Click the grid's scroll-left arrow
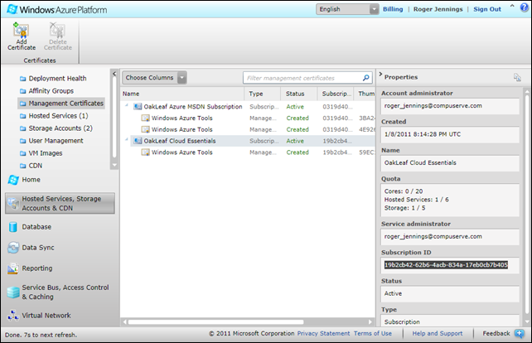 [125, 322]
